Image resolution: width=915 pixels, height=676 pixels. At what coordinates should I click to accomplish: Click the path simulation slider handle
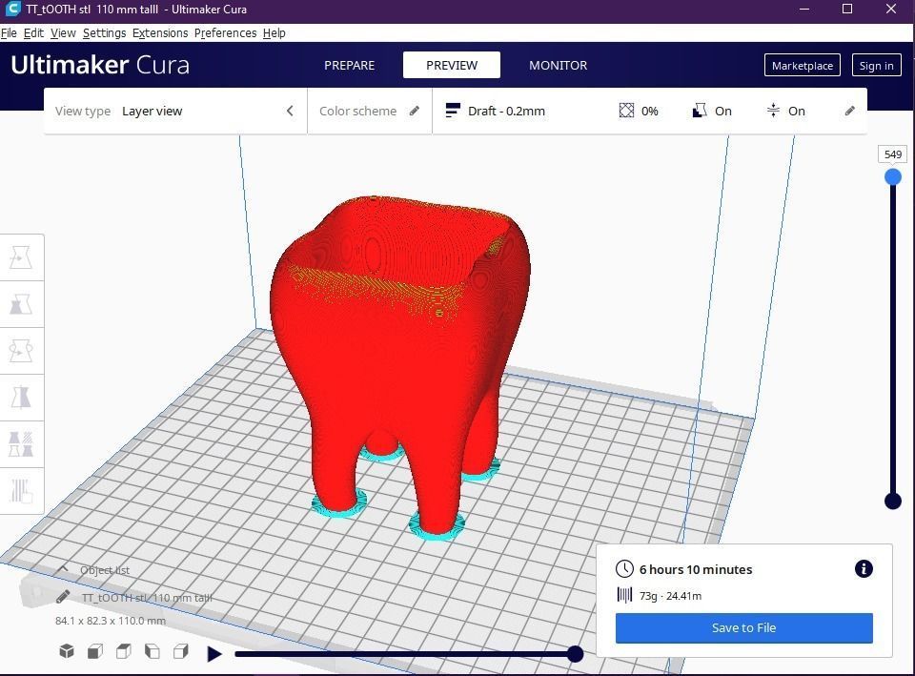(576, 654)
